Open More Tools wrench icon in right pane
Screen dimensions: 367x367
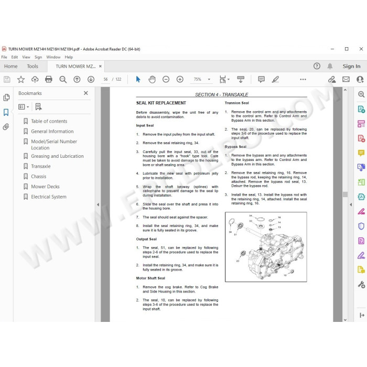pos(361,284)
